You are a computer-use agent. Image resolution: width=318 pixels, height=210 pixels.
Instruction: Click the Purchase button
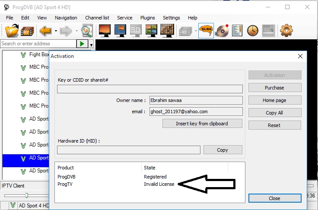[x=274, y=88]
